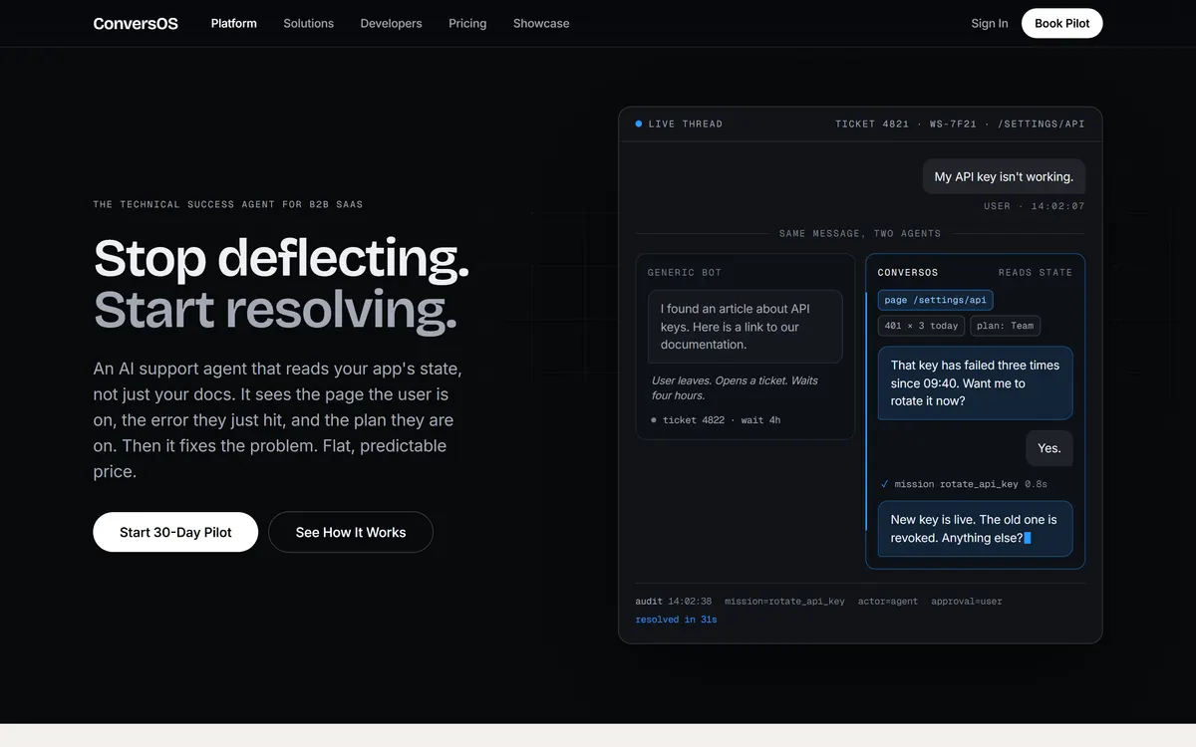
Task: Click the blue Live Thread status dot
Action: (x=639, y=124)
